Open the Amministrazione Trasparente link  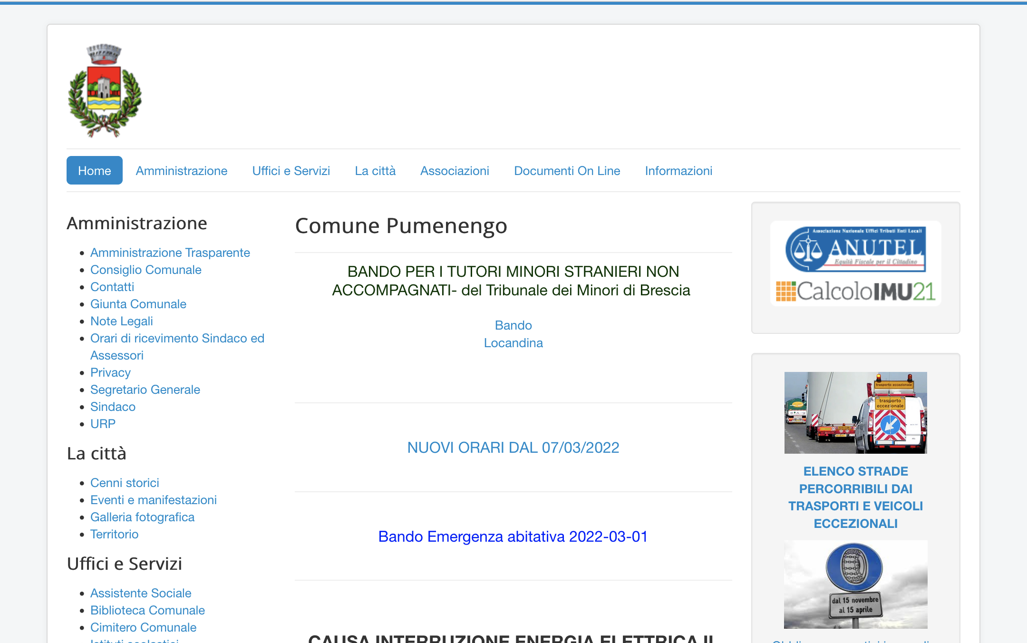point(170,253)
